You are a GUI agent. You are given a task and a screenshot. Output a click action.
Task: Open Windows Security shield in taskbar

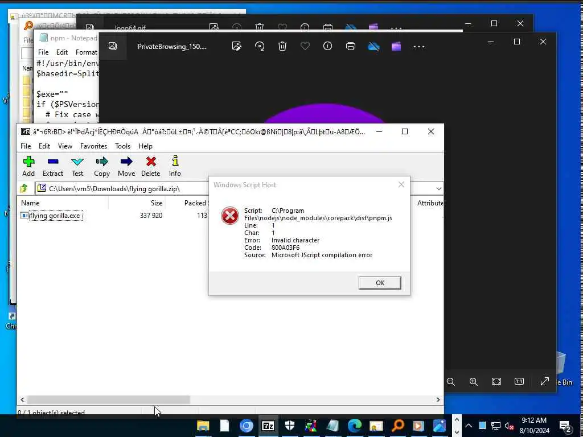(290, 426)
